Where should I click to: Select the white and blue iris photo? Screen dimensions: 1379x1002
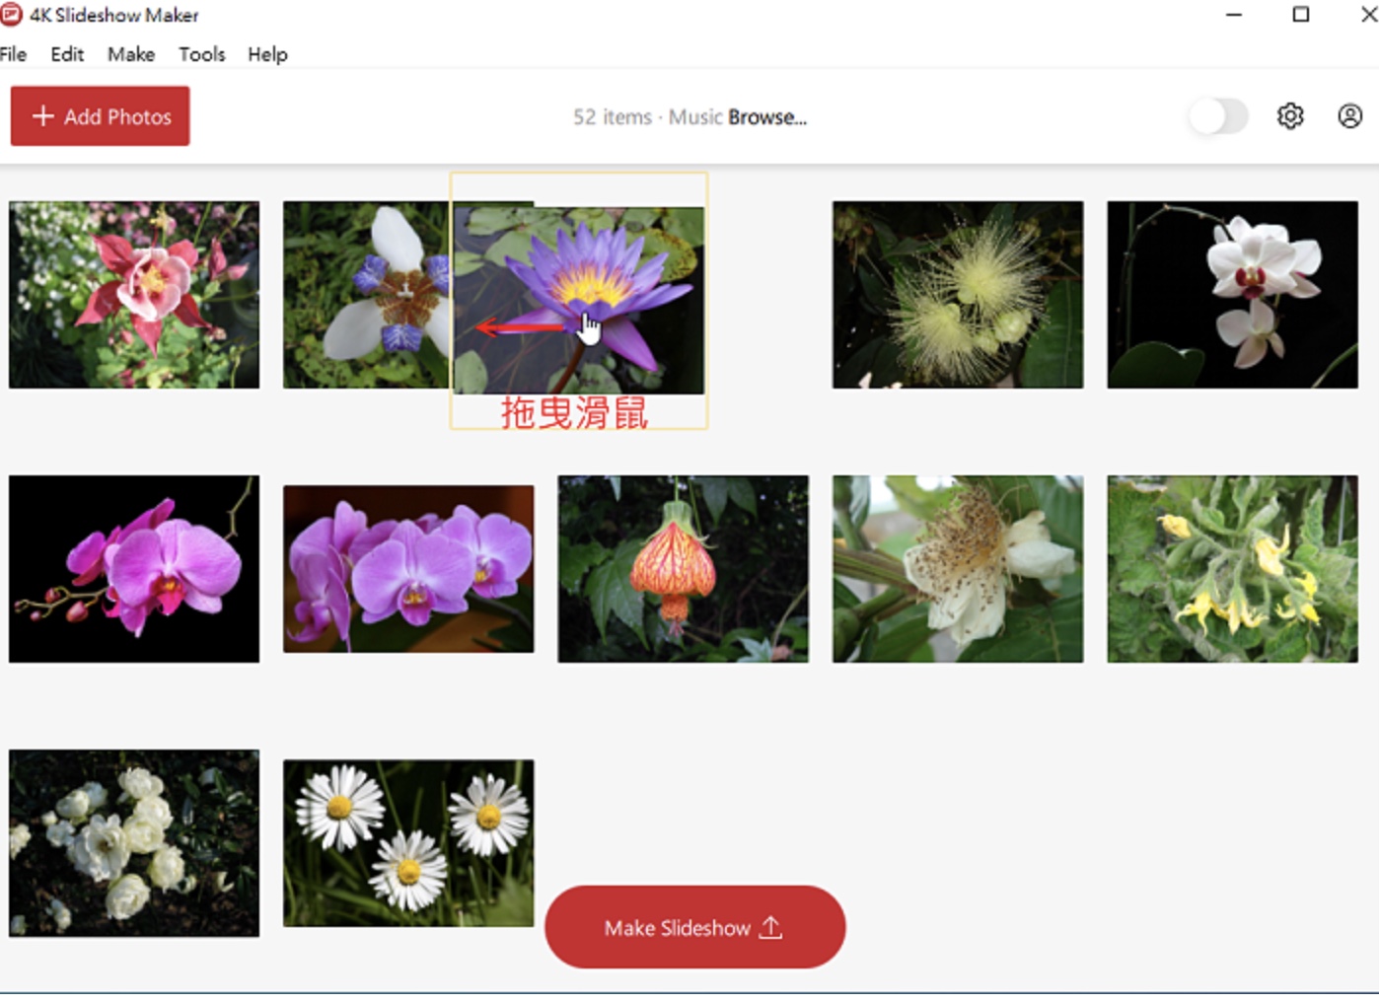pyautogui.click(x=367, y=295)
